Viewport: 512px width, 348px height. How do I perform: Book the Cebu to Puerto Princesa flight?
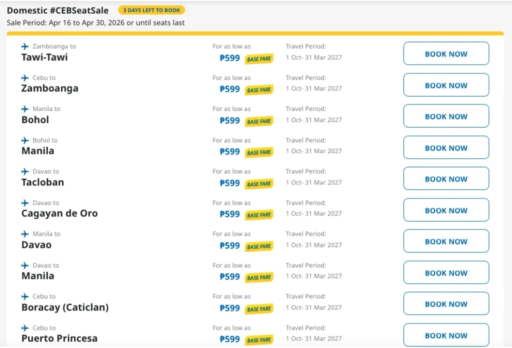pos(445,335)
